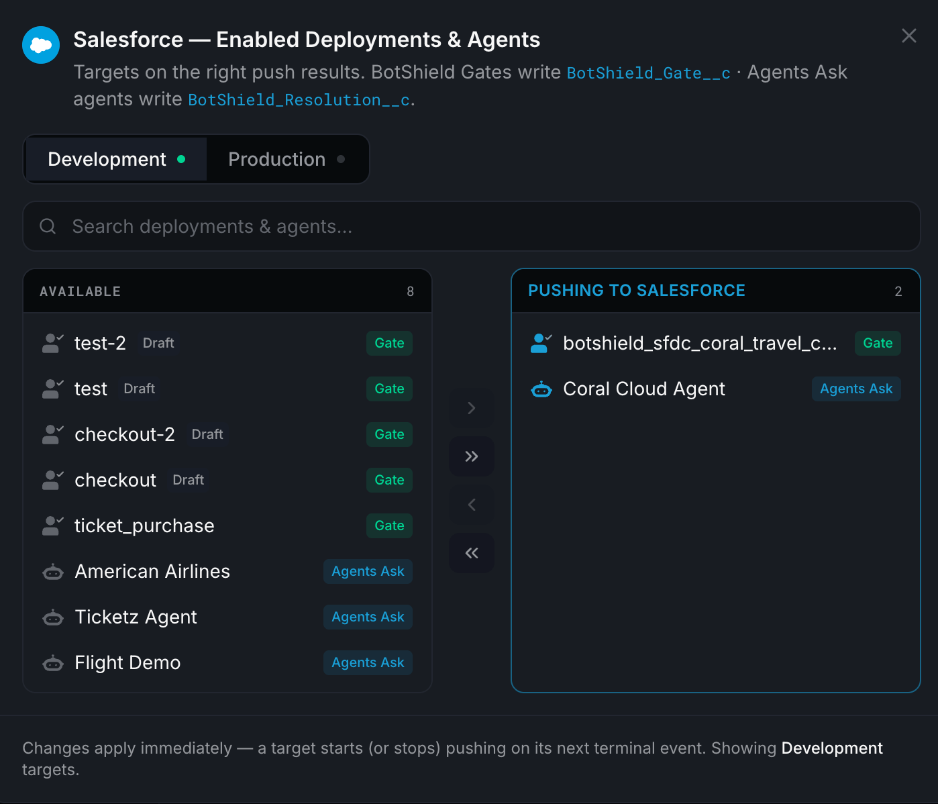
Task: Click user icon next to checkout-2
Action: click(52, 434)
